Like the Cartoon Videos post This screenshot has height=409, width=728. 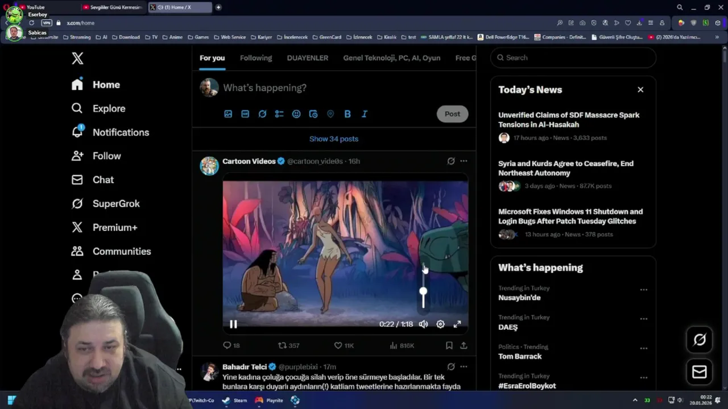(x=344, y=345)
